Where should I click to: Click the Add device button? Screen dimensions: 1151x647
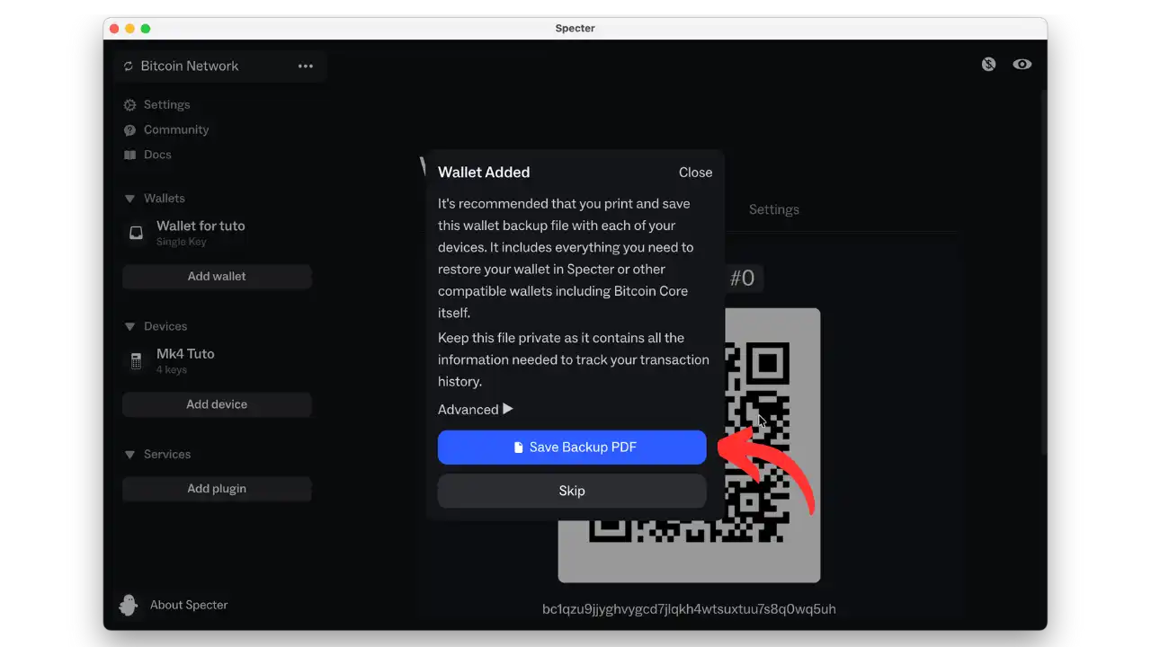(217, 404)
